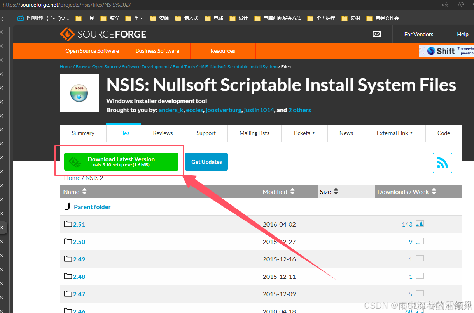Sort the file list by Modified date
The image size is (474, 313).
pyautogui.click(x=279, y=192)
